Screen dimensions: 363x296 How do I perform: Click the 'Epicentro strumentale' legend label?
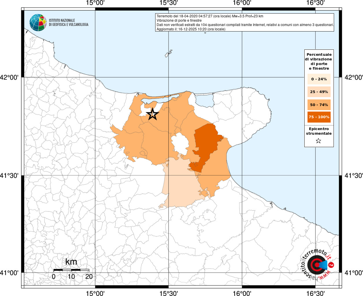319,131
